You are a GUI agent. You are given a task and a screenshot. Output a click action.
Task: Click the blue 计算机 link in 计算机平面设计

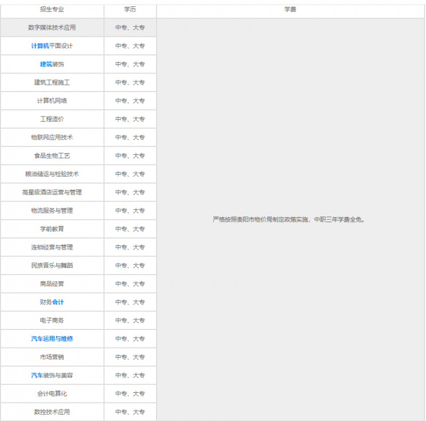[x=40, y=46]
